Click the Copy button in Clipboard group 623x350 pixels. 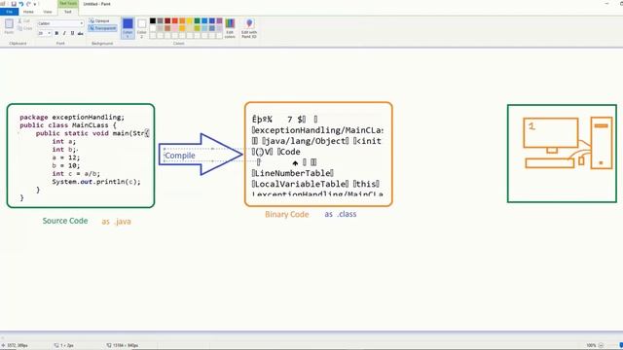coord(24,28)
